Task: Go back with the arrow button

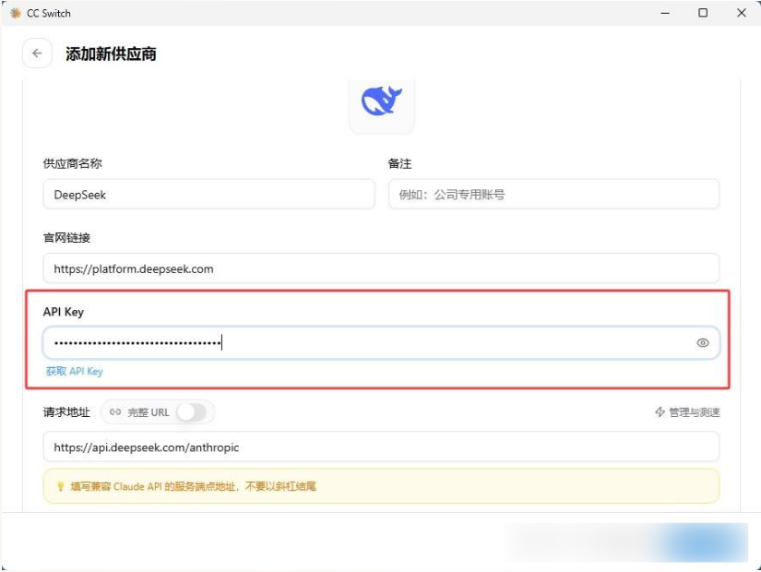Action: (x=37, y=54)
